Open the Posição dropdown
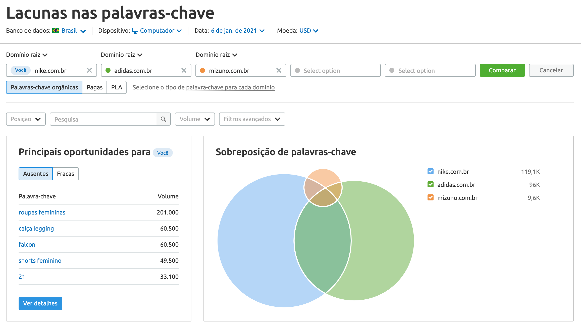The width and height of the screenshot is (581, 324). pos(25,119)
